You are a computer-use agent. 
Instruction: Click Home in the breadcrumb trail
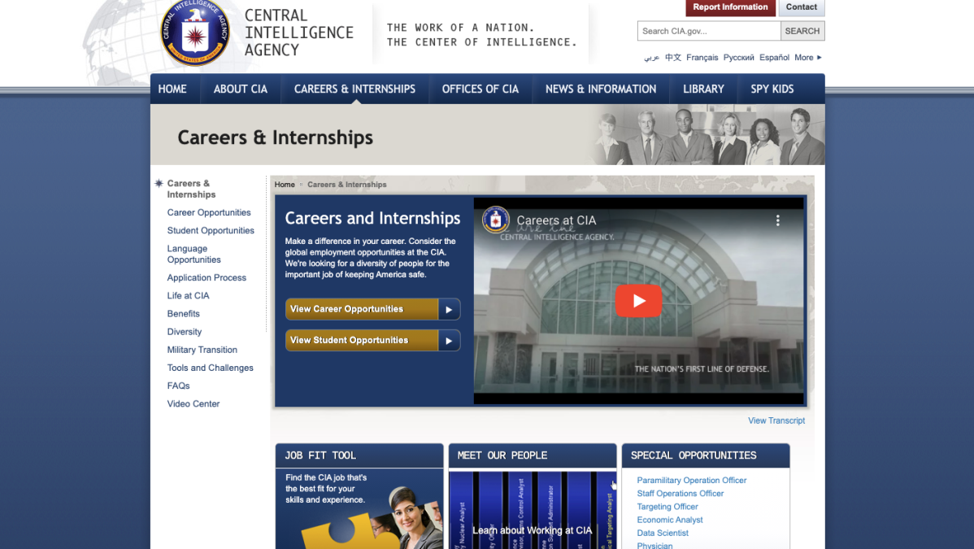tap(285, 185)
